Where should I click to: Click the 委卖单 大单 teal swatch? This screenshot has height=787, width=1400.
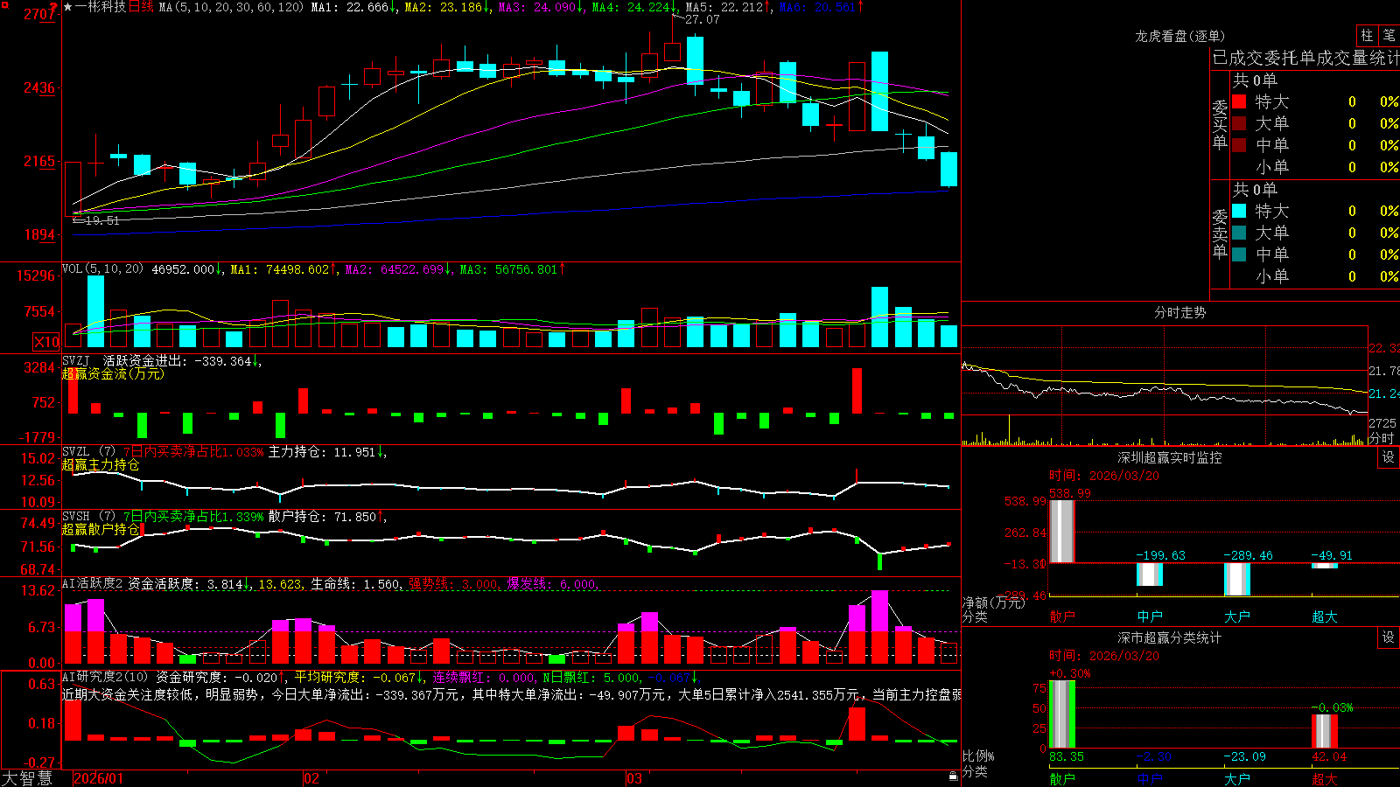1239,233
